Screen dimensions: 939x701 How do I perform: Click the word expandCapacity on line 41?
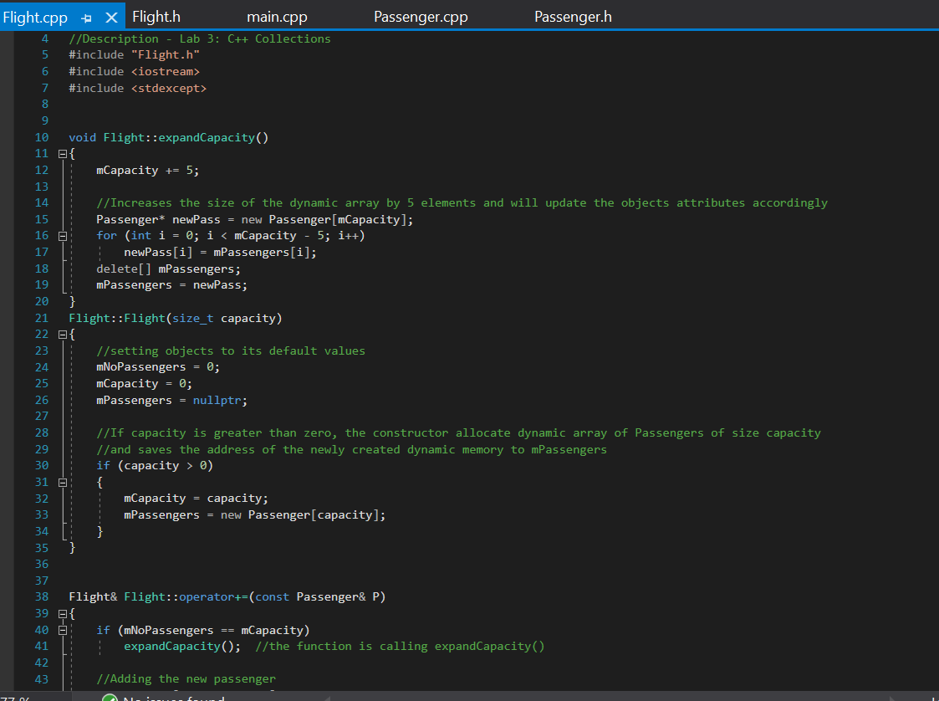point(171,646)
